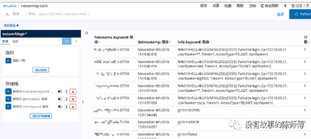Click the info cell containing [7219]
Screen dimensions: 311x139
point(233,89)
